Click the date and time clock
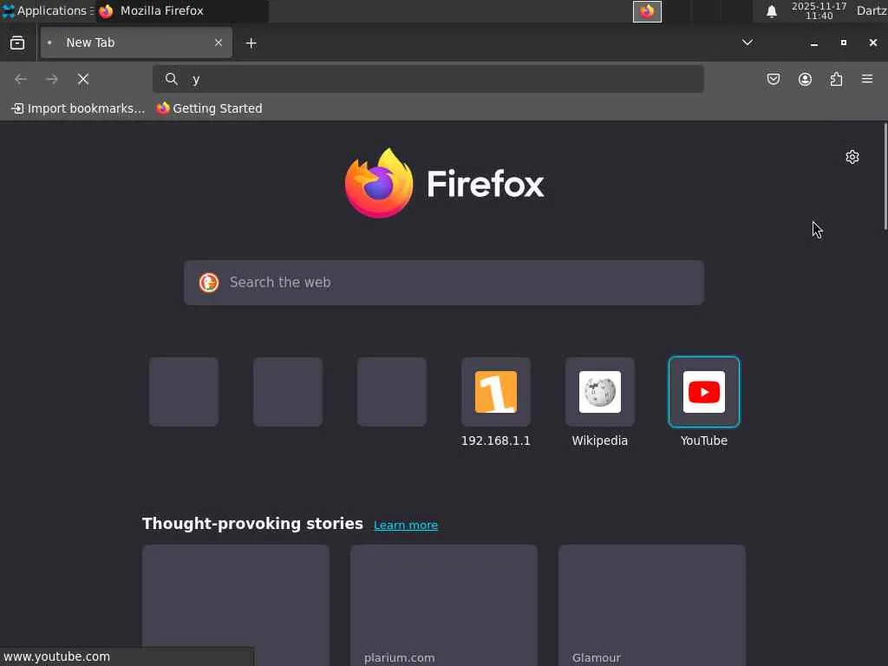This screenshot has height=666, width=888. [x=819, y=10]
